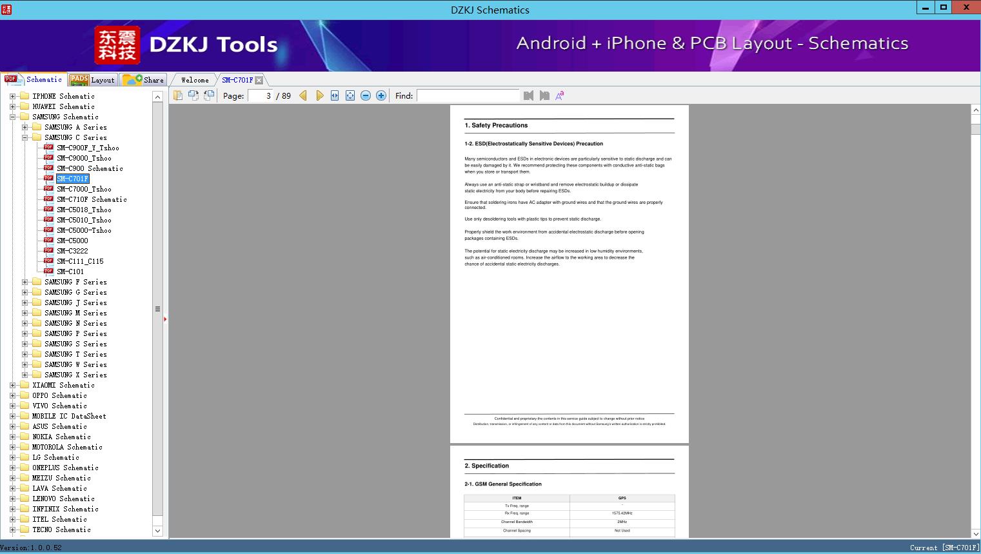Click the fit whole page icon
981x554 pixels.
pyautogui.click(x=350, y=95)
